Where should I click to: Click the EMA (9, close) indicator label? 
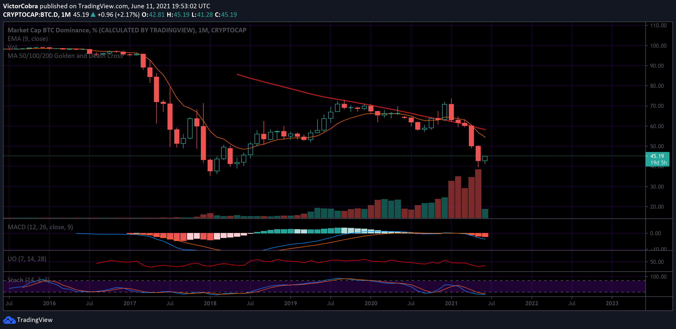28,39
